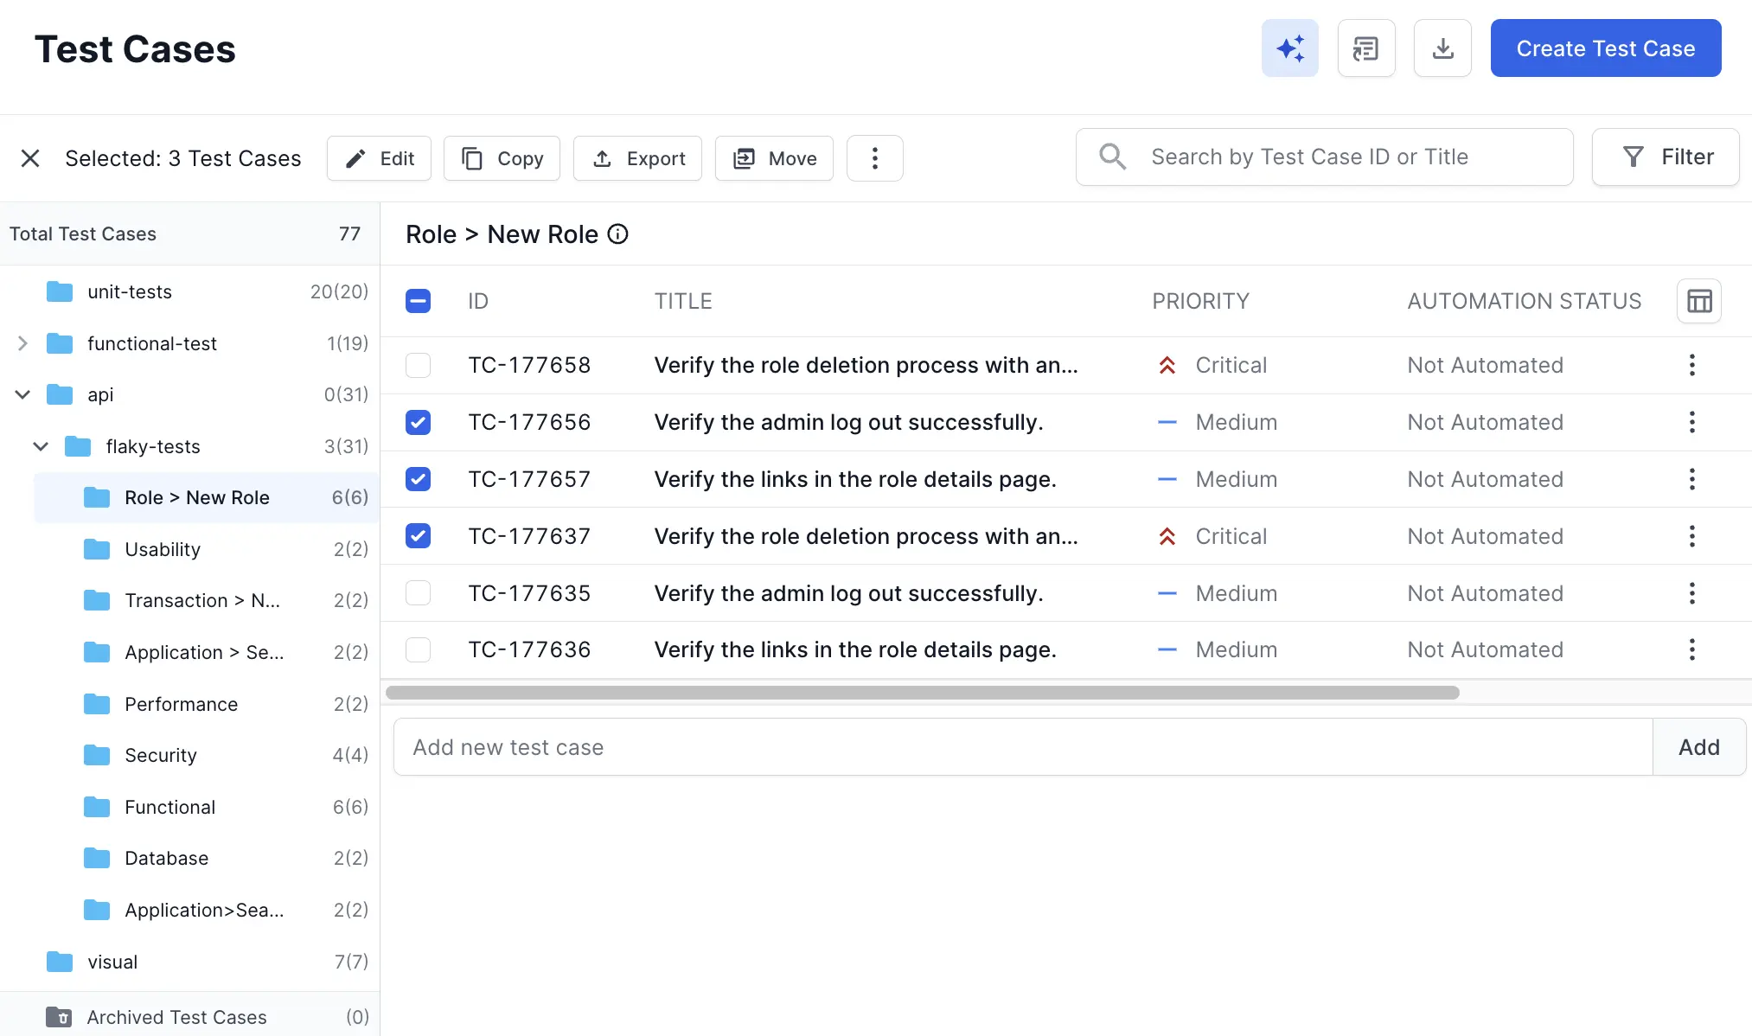1752x1036 pixels.
Task: Open the three-dot menu for TC-177658
Action: 1691,365
